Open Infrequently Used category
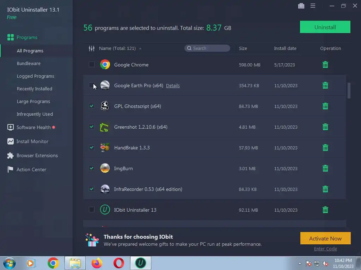Image resolution: width=361 pixels, height=270 pixels. 35,114
